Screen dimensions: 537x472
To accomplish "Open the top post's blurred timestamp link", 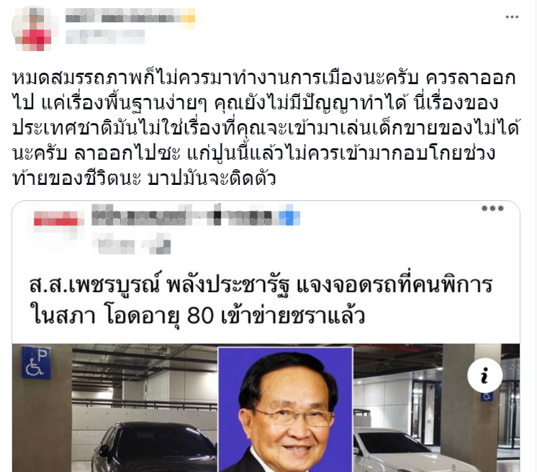I will pyautogui.click(x=105, y=37).
